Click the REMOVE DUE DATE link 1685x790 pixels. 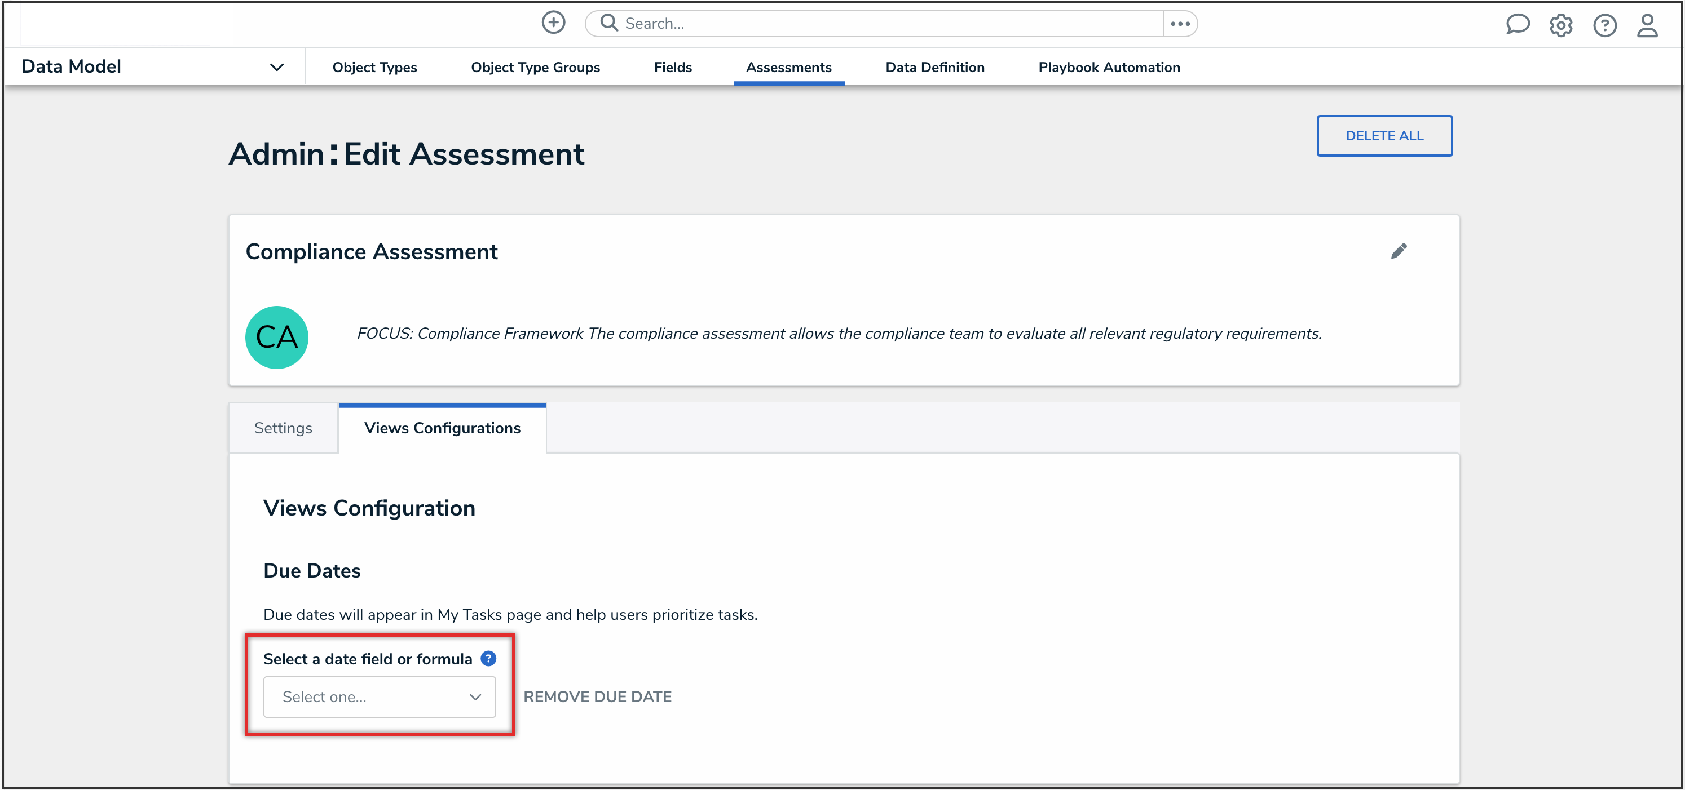coord(597,697)
